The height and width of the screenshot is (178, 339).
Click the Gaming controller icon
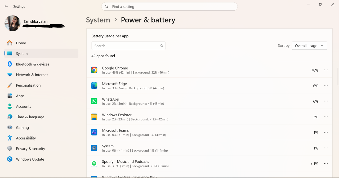pyautogui.click(x=10, y=127)
